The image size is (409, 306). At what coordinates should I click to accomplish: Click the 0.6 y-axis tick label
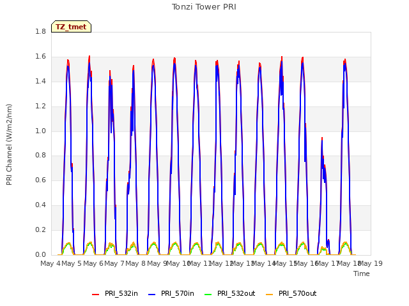(x=40, y=180)
